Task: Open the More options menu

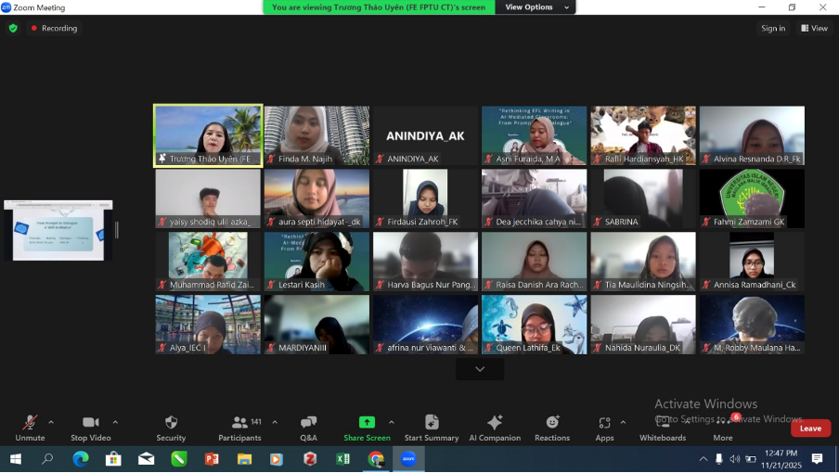Action: (723, 423)
